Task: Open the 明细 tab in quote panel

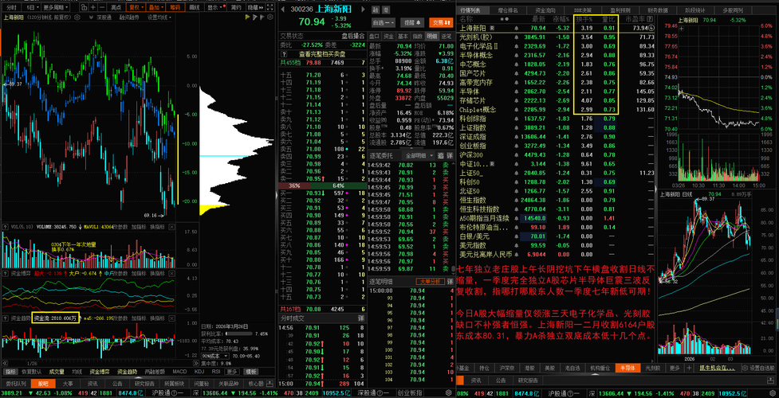Action: (x=433, y=37)
